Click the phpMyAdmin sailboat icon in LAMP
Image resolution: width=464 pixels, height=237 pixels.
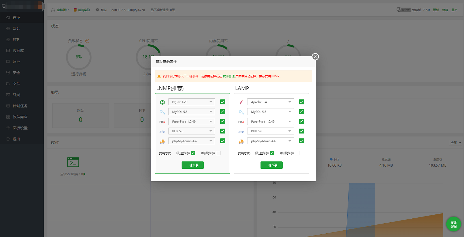(241, 141)
